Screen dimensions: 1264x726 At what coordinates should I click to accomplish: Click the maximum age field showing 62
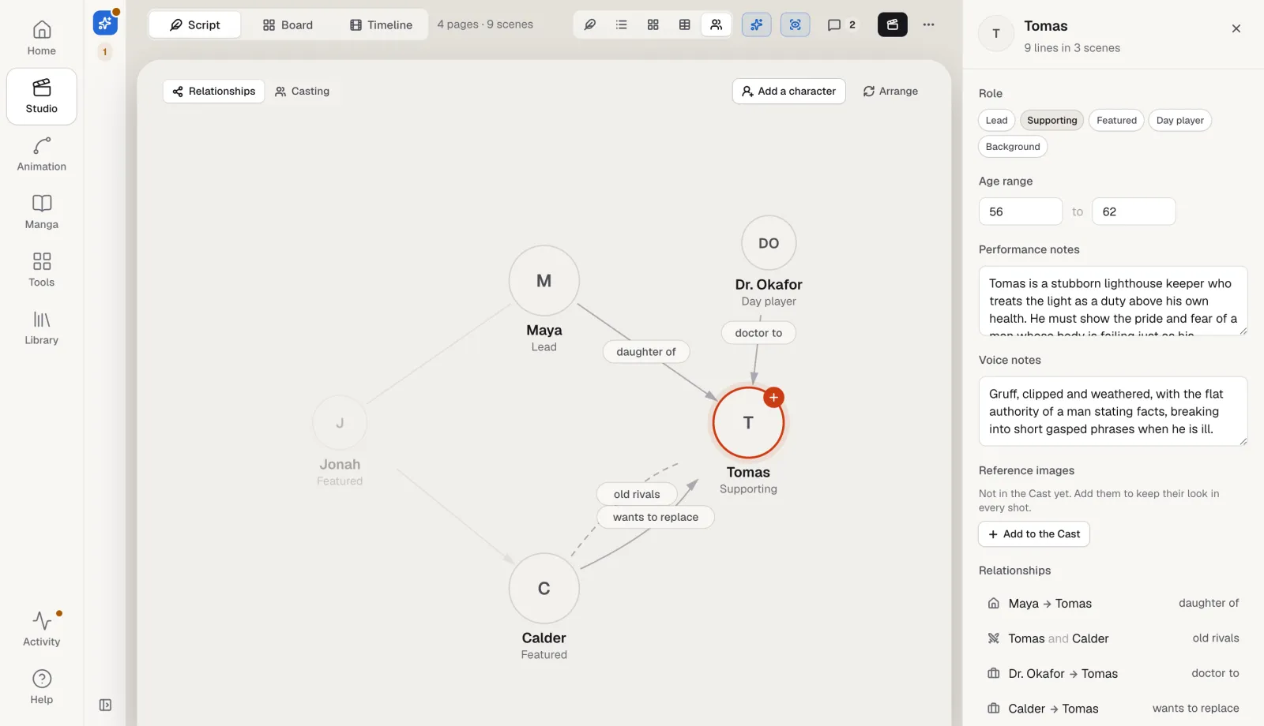click(1134, 211)
